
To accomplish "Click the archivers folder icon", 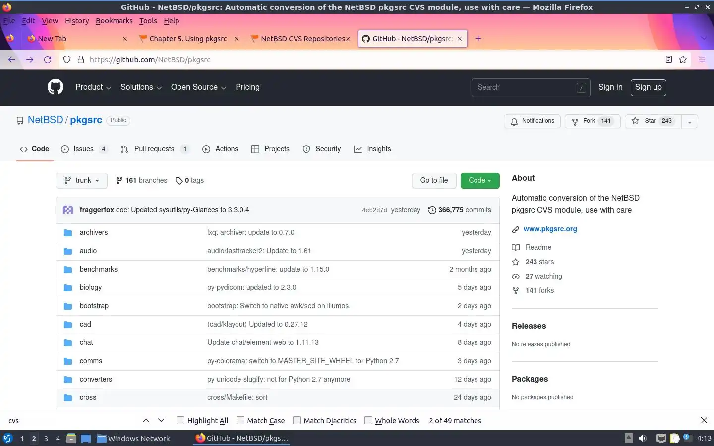I will [68, 233].
